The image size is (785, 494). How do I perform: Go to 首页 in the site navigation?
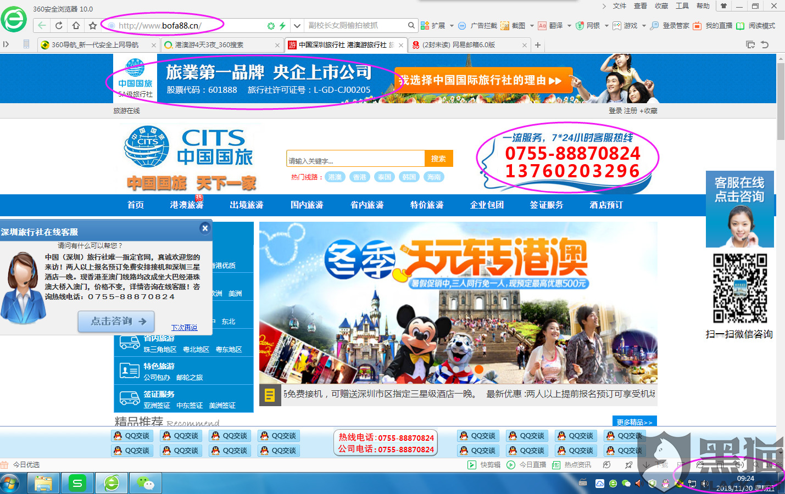click(136, 205)
